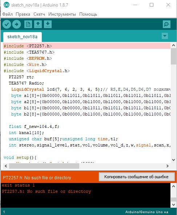
Task: Click the #include <EEPROM.h> line
Action: tap(28, 58)
